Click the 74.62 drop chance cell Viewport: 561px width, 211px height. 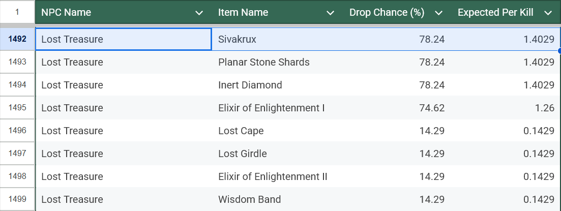397,108
